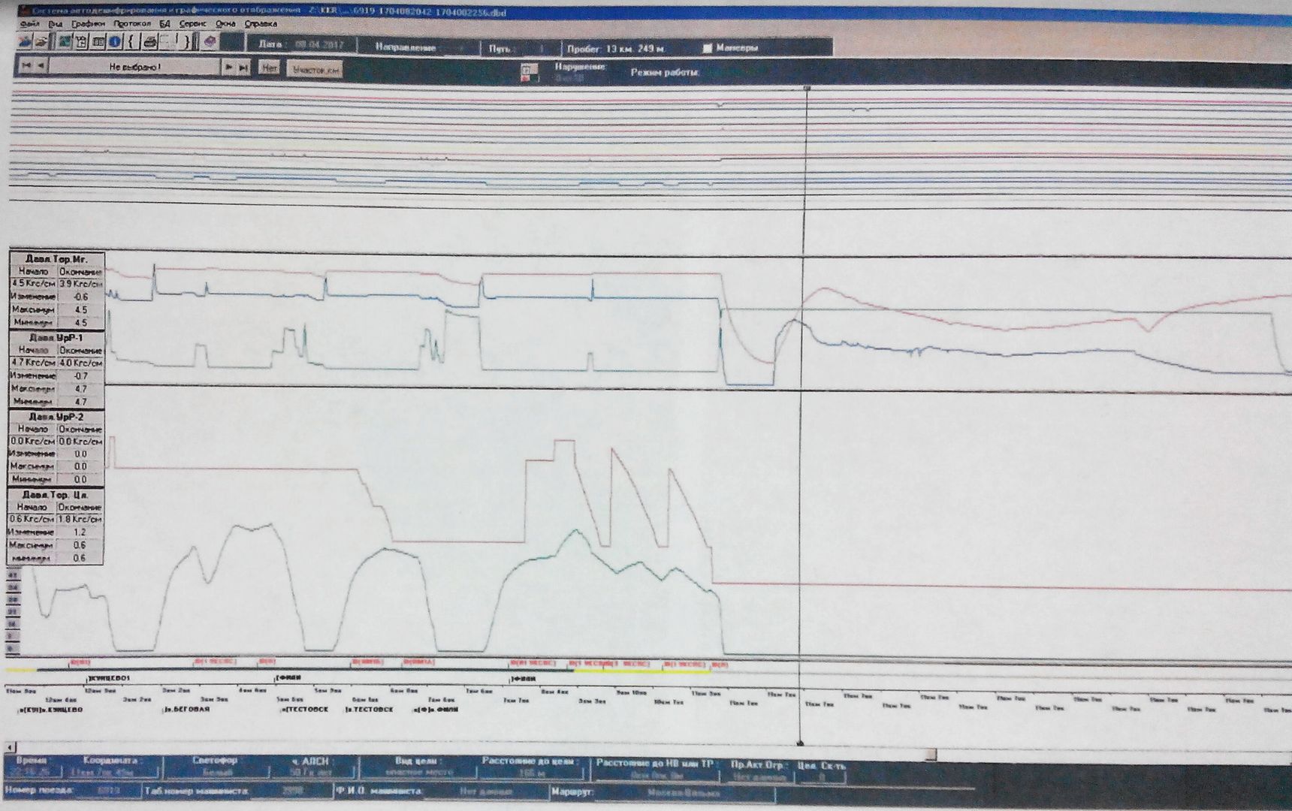Image resolution: width=1292 pixels, height=811 pixels.
Task: Click the purple book help icon
Action: [x=210, y=41]
